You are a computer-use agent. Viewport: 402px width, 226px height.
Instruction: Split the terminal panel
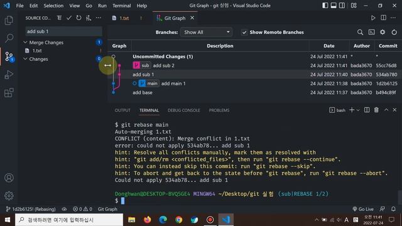pyautogui.click(x=367, y=110)
